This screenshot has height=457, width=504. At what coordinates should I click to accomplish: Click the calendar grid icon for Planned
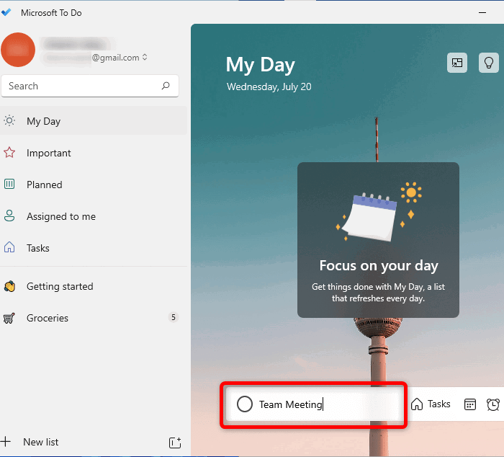pyautogui.click(x=9, y=184)
